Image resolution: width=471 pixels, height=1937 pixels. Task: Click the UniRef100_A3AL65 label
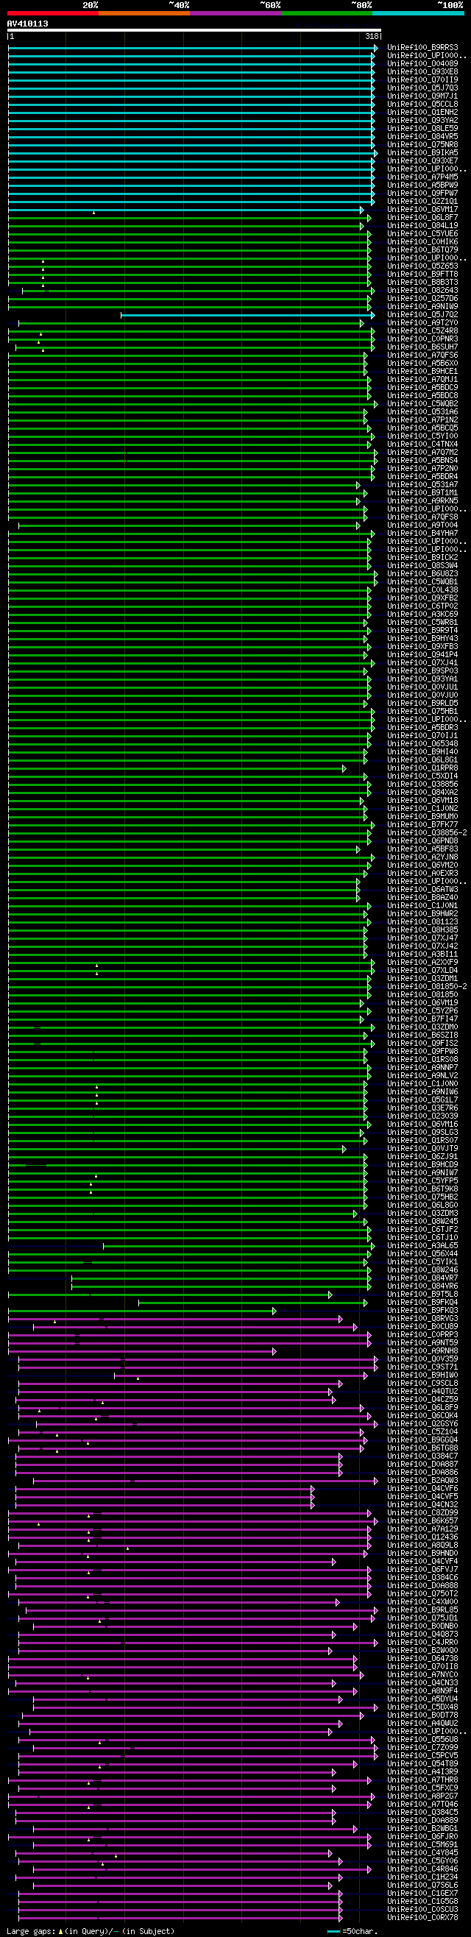coord(422,1246)
